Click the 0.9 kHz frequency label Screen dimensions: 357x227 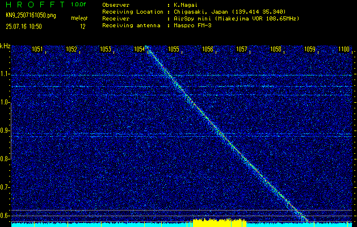[x=5, y=131]
